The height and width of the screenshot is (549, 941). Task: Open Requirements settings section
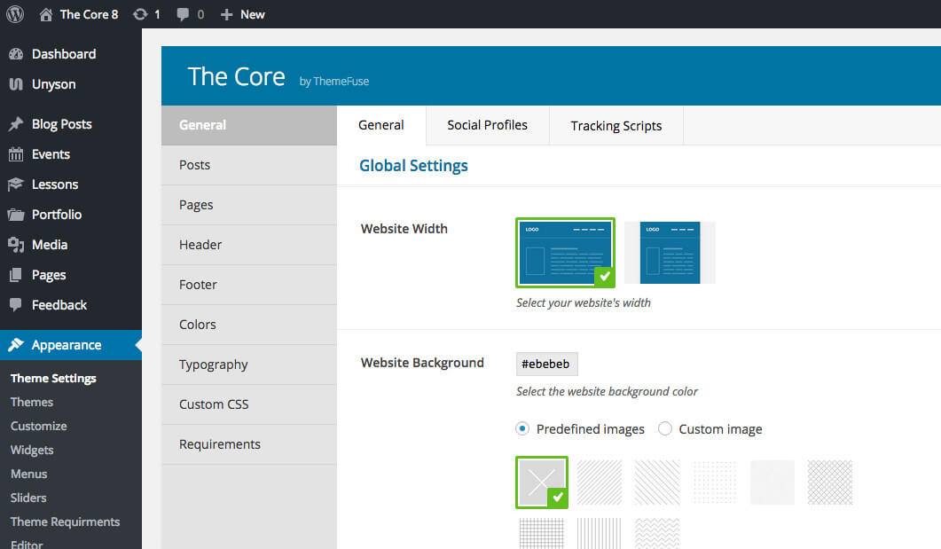click(x=249, y=444)
